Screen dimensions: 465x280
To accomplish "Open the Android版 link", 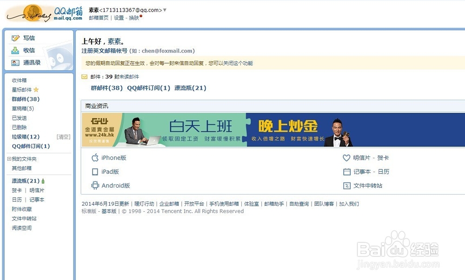I will pos(116,186).
